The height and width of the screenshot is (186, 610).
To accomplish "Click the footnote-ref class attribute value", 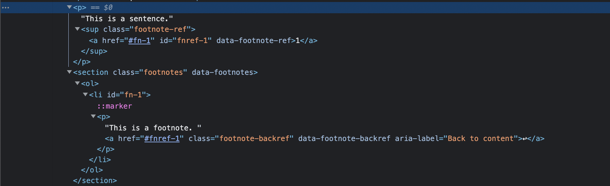I will [160, 29].
